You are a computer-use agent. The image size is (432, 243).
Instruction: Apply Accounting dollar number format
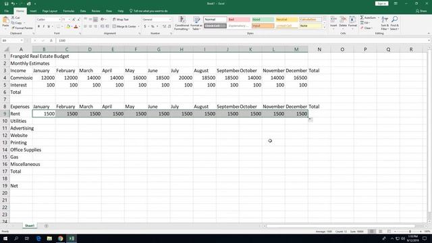click(145, 26)
